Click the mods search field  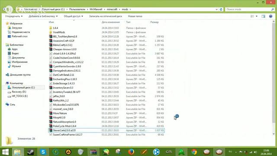(x=250, y=10)
